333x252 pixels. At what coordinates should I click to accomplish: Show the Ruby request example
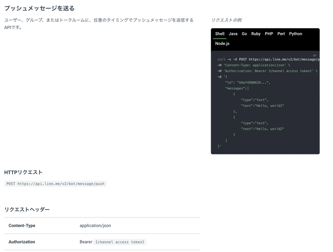point(256,34)
